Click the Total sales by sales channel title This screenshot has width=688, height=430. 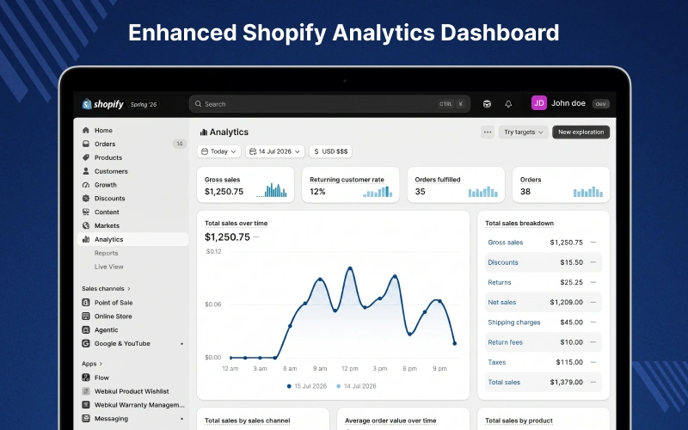(x=248, y=421)
